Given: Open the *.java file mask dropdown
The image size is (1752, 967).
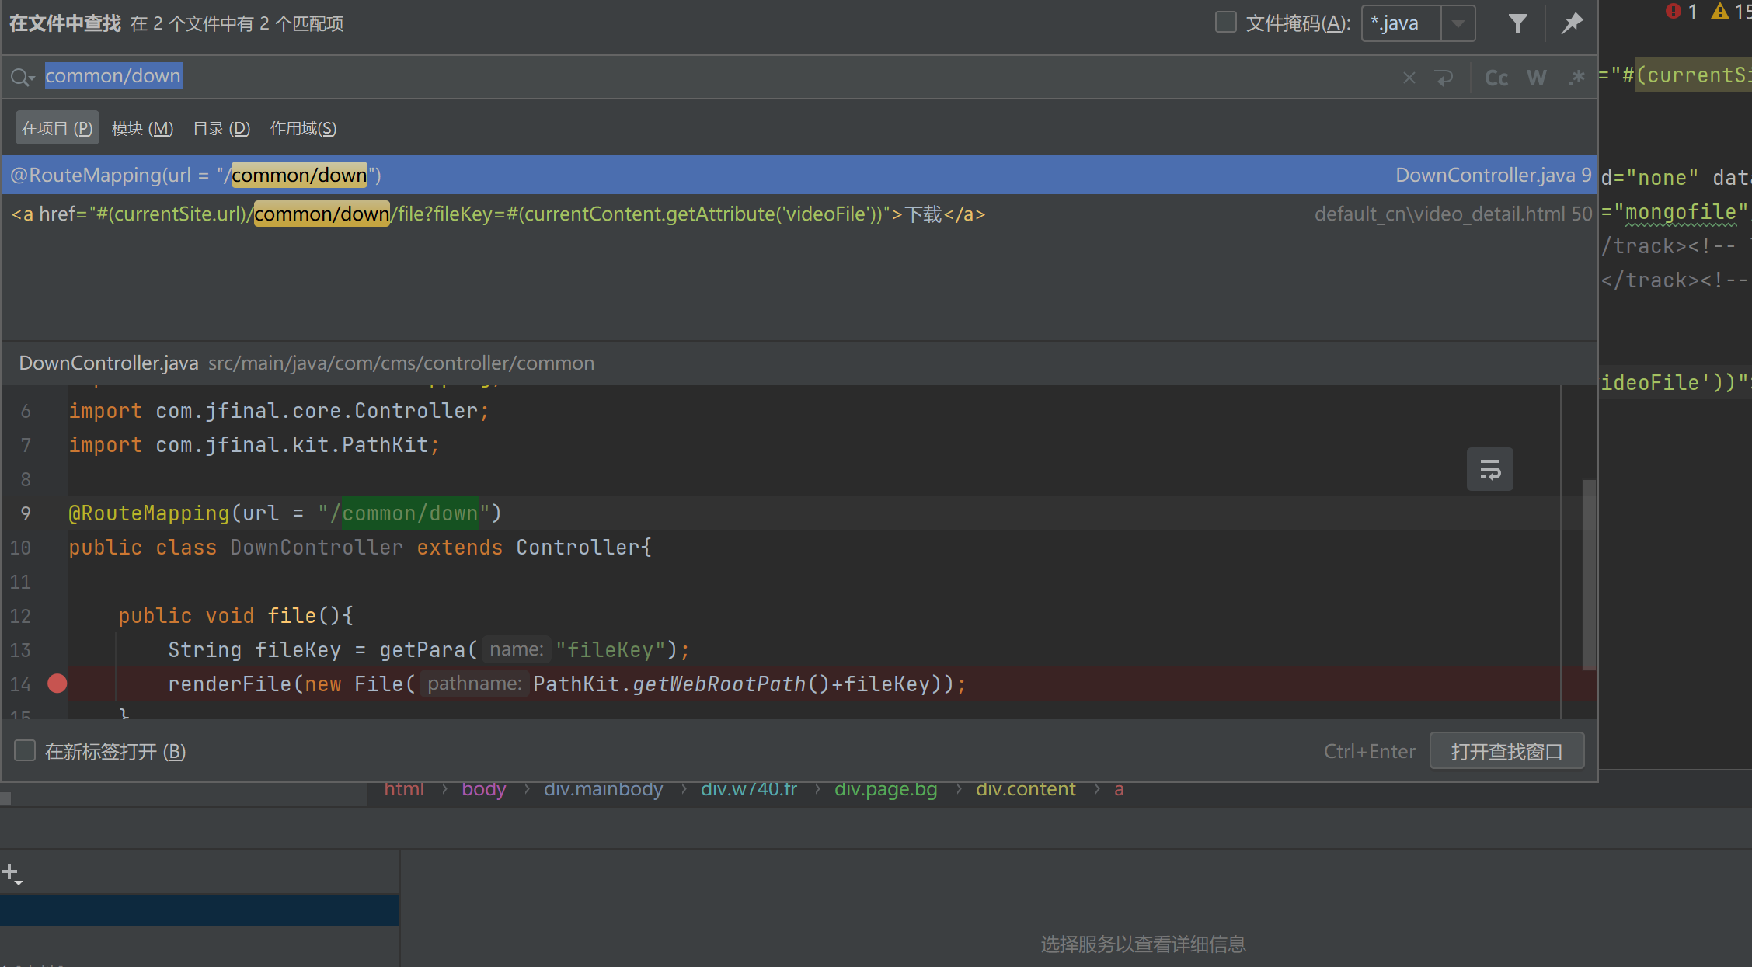Looking at the screenshot, I should pyautogui.click(x=1458, y=23).
